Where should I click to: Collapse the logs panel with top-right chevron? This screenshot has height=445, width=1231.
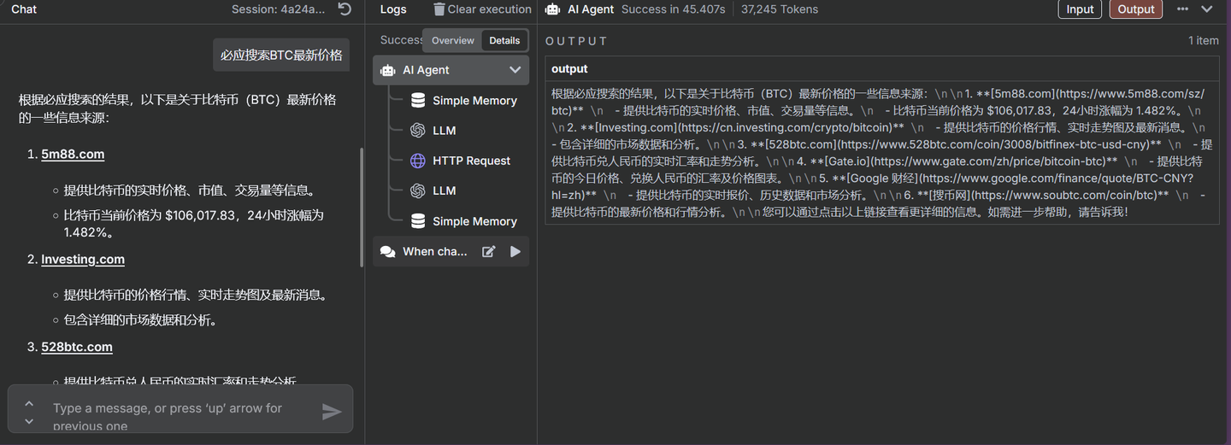[x=1207, y=9]
